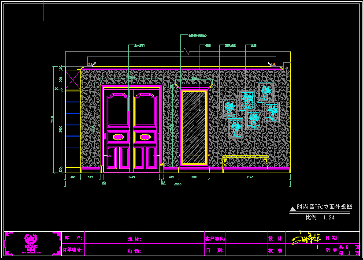Image resolution: width=363 pixels, height=260 pixels.
Task: Click the 客户 field label
Action: pyautogui.click(x=74, y=238)
